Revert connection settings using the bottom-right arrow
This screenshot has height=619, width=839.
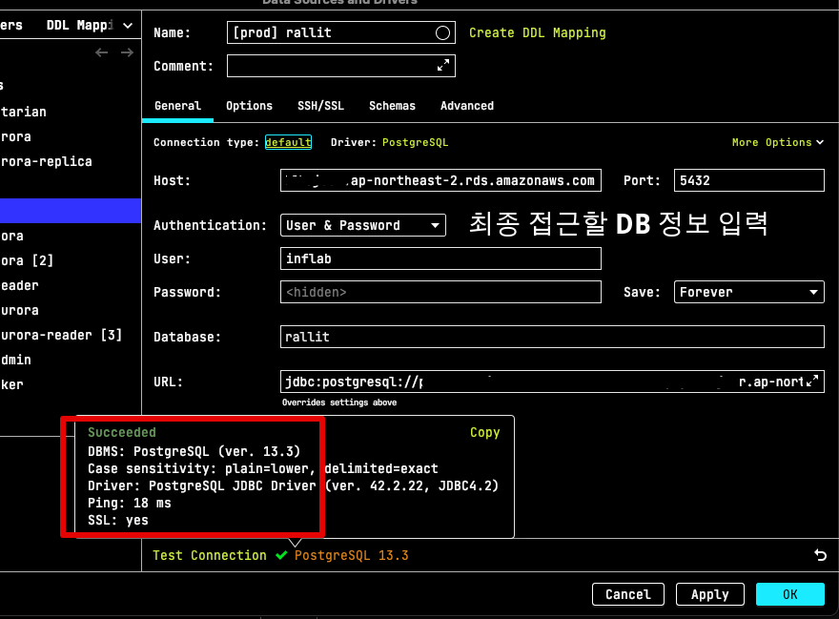(821, 555)
